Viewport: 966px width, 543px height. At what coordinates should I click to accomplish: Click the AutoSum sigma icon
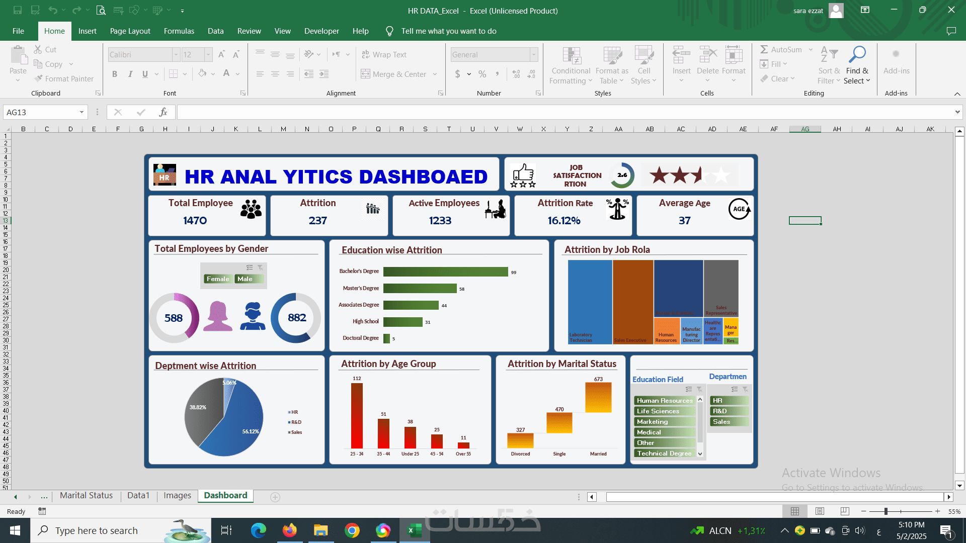coord(764,49)
